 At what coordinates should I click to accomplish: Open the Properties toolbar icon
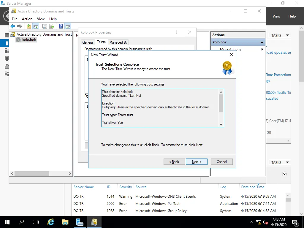(45, 26)
